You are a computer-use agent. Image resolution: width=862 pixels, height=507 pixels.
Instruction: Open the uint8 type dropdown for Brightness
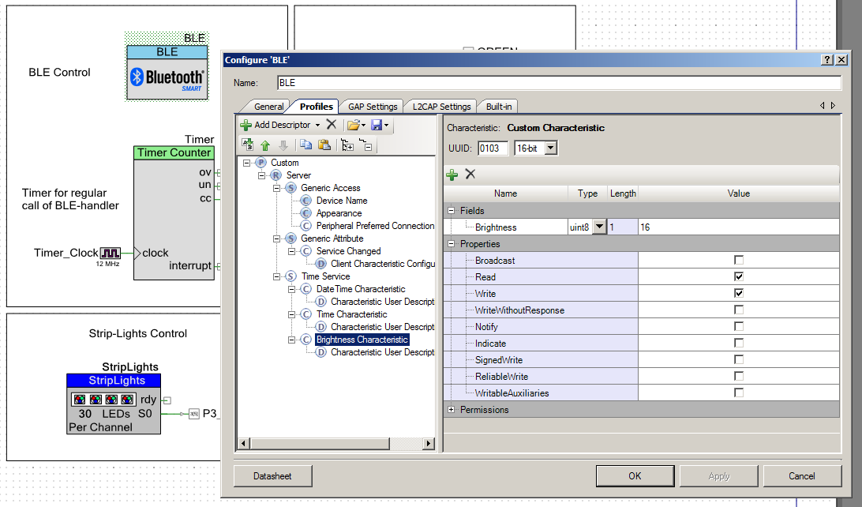[x=599, y=227]
